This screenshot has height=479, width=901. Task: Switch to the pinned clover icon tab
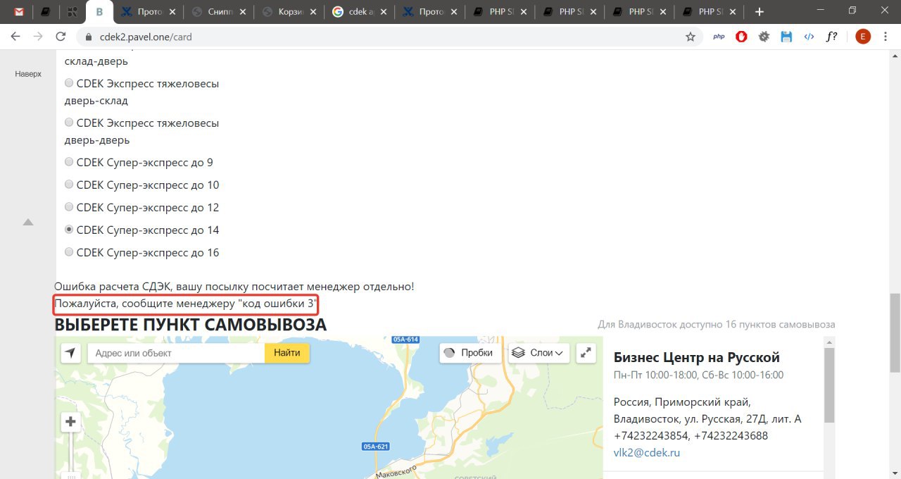tap(72, 12)
